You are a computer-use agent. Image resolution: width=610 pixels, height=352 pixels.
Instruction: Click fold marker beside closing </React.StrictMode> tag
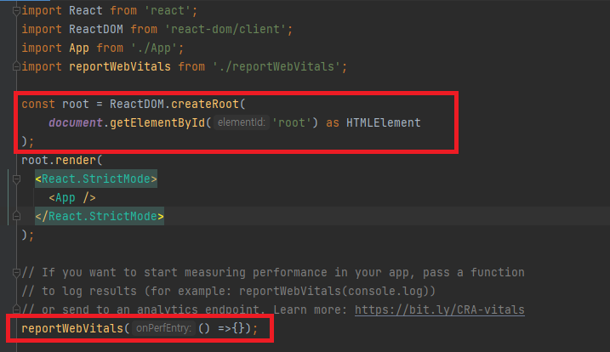(x=16, y=216)
